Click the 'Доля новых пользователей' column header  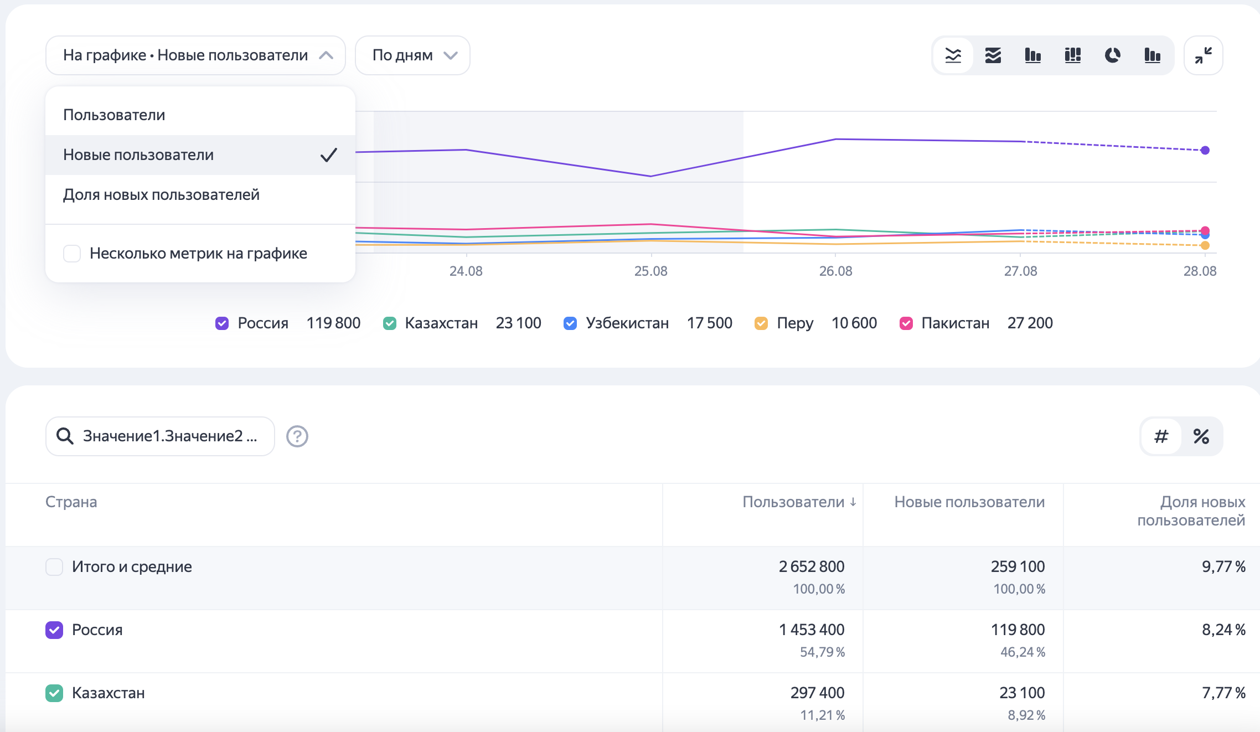pos(1191,511)
